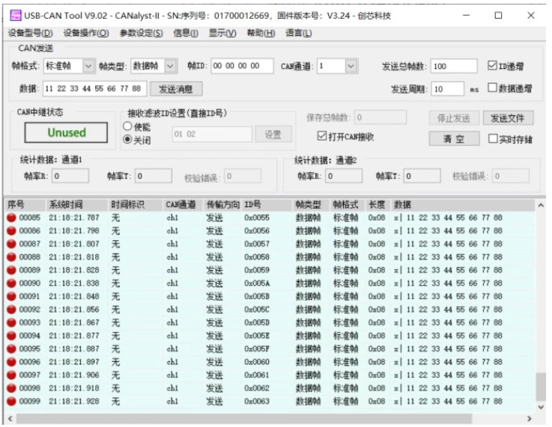Image resolution: width=552 pixels, height=427 pixels.
Task: Click the 序号 column header
Action: [x=25, y=205]
